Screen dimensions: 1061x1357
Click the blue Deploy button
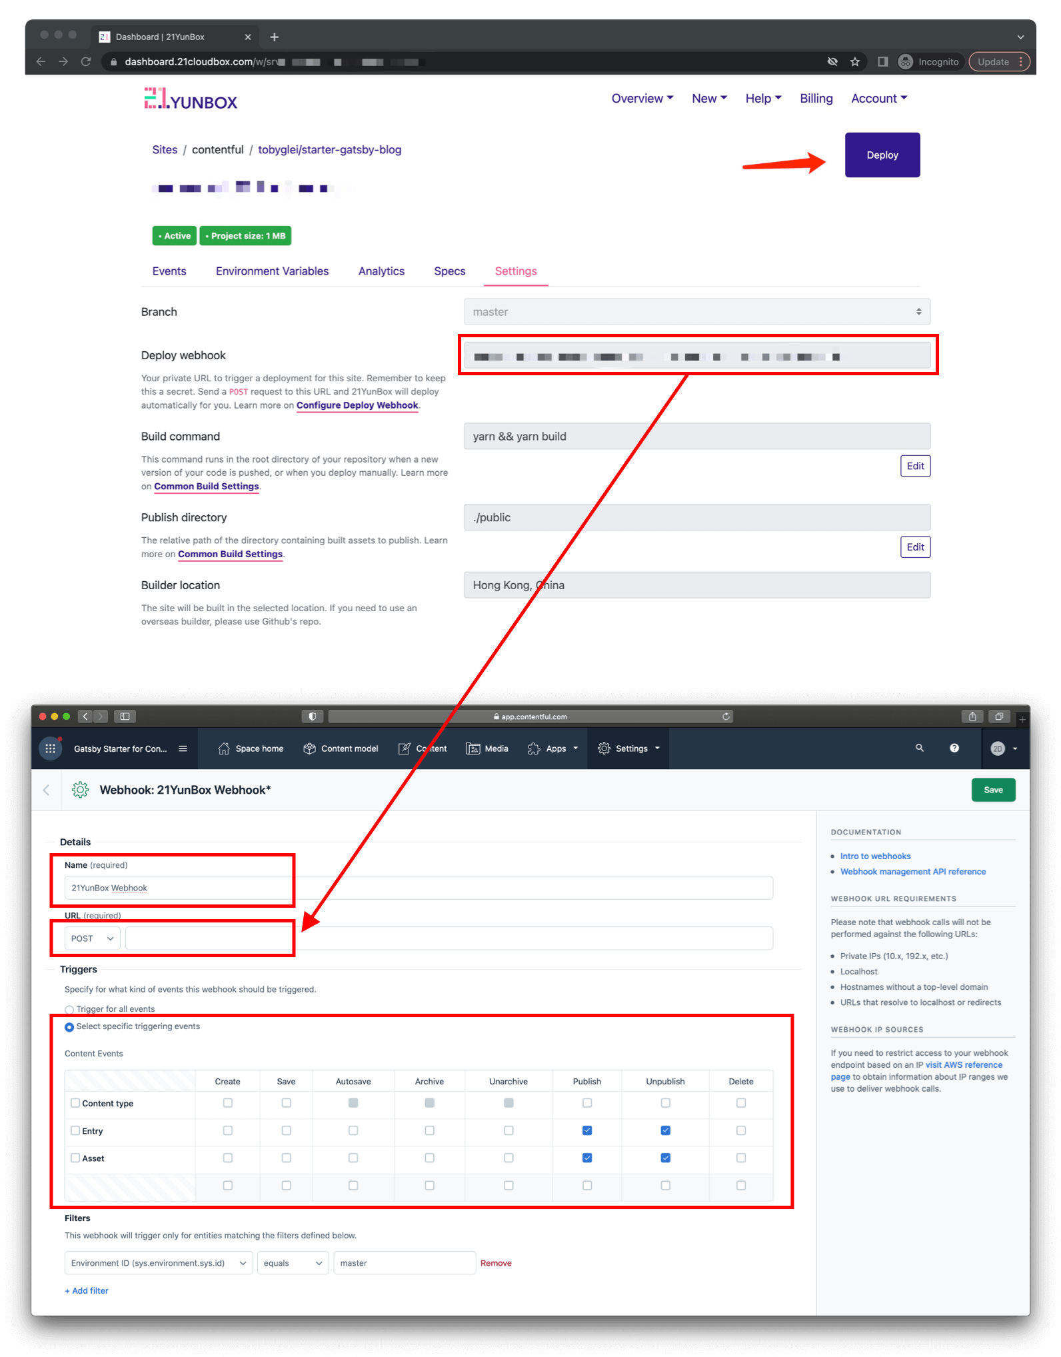[882, 155]
